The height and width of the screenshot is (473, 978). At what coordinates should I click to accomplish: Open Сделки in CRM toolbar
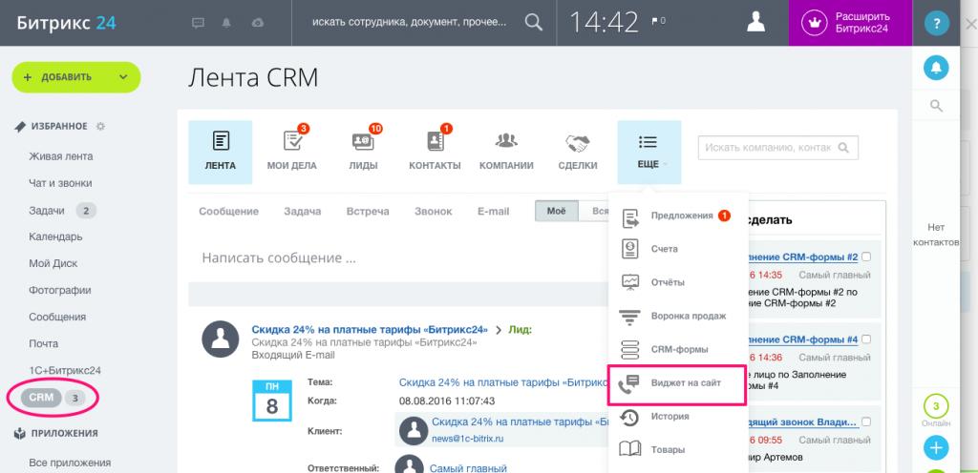click(578, 152)
